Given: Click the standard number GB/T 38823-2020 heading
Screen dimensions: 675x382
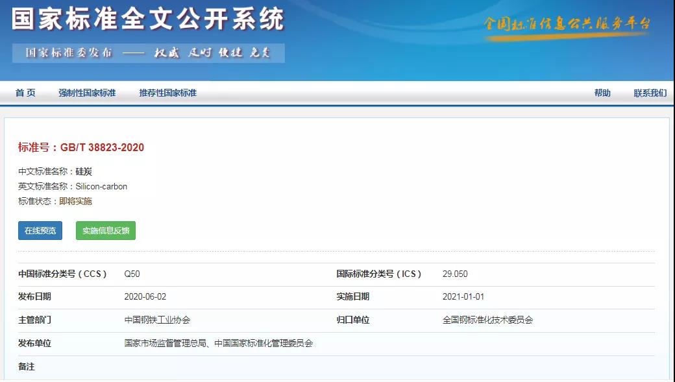Looking at the screenshot, I should coord(81,147).
